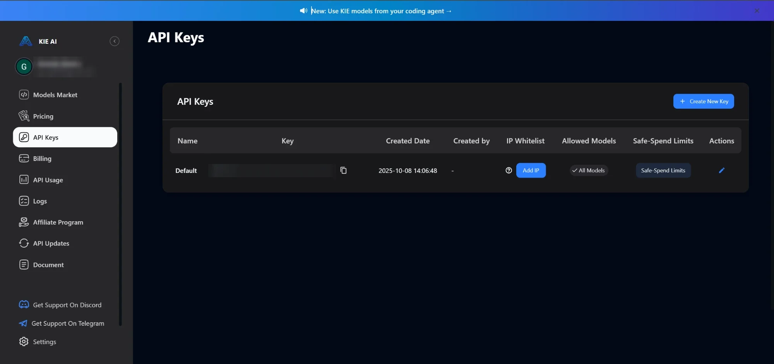Click the 2025-10-08 14:06:48 date cell
The height and width of the screenshot is (364, 774).
point(408,171)
